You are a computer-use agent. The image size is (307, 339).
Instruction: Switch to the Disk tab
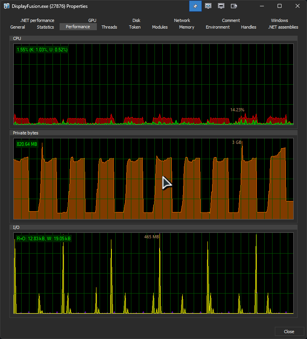click(136, 20)
